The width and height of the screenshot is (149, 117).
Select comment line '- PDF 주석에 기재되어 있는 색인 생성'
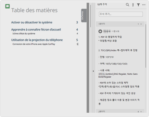tap(117, 93)
